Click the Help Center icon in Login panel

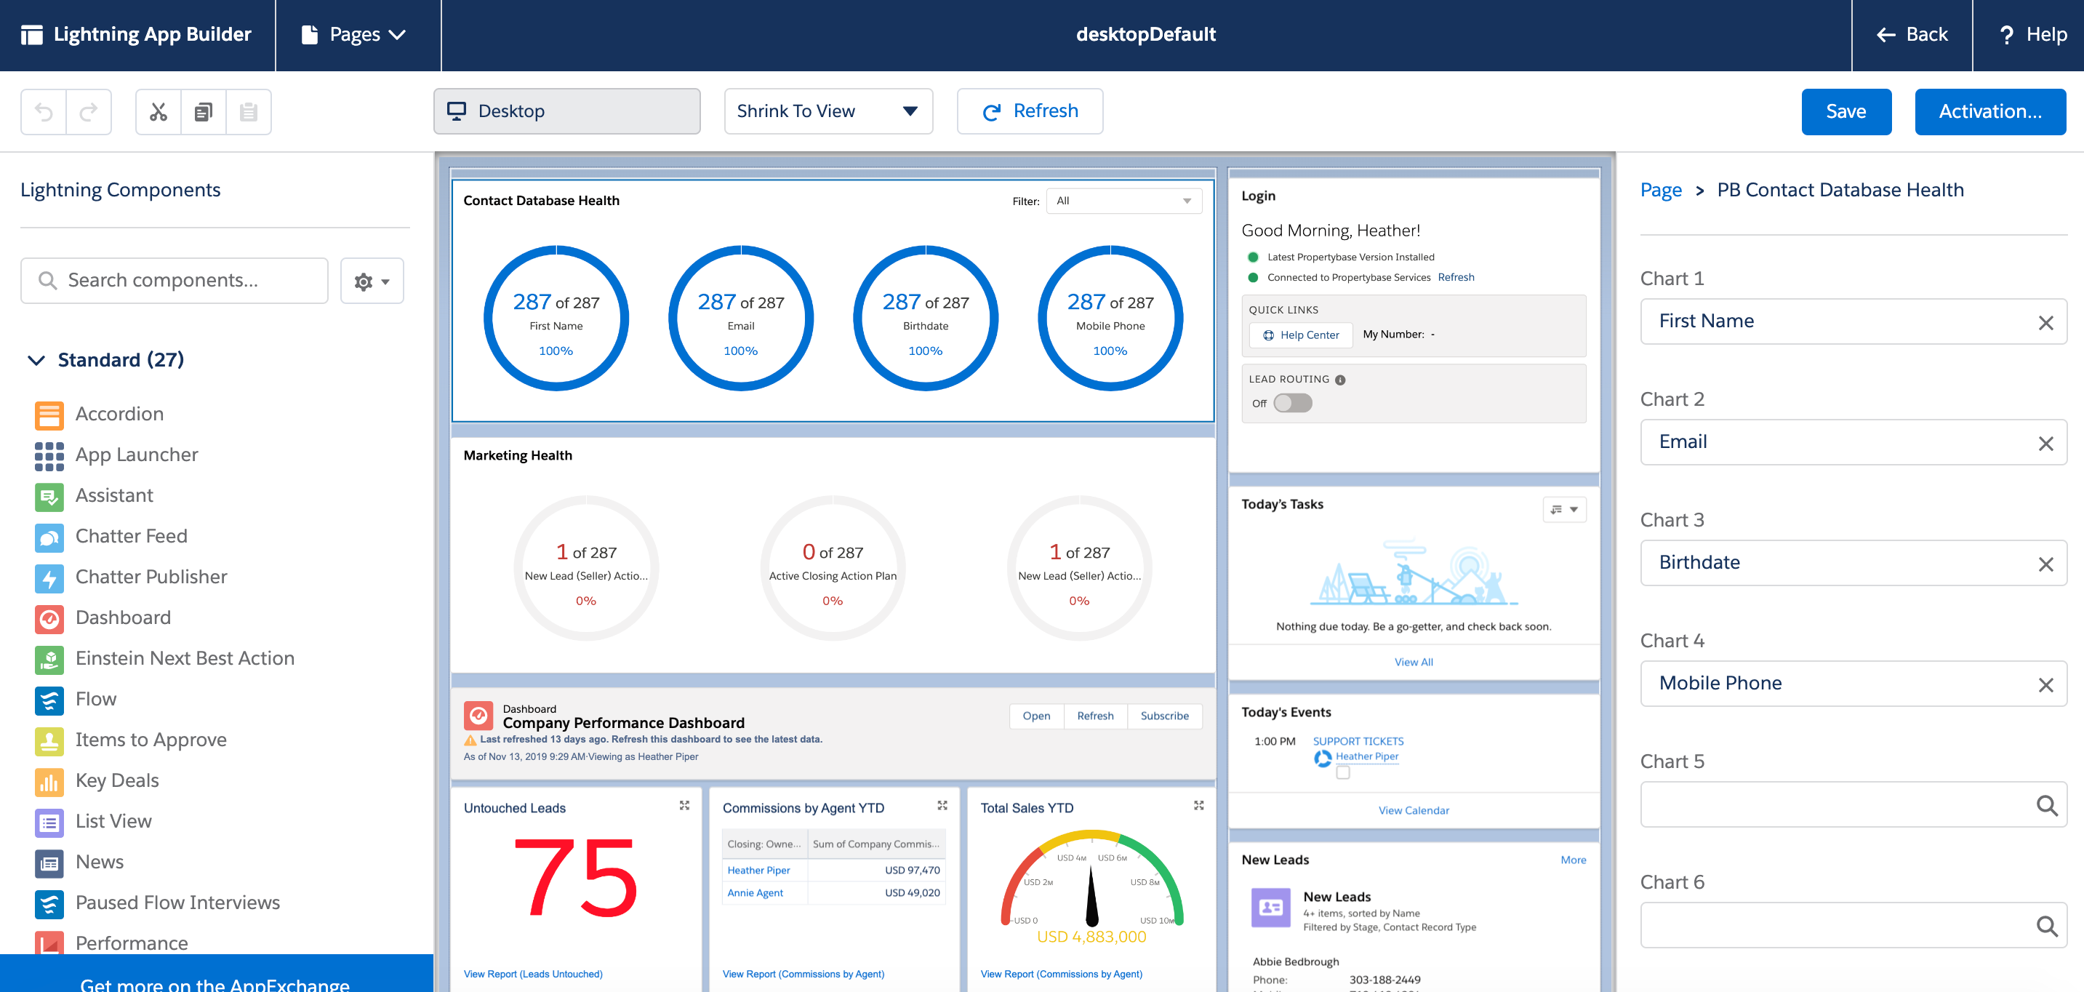point(1270,335)
